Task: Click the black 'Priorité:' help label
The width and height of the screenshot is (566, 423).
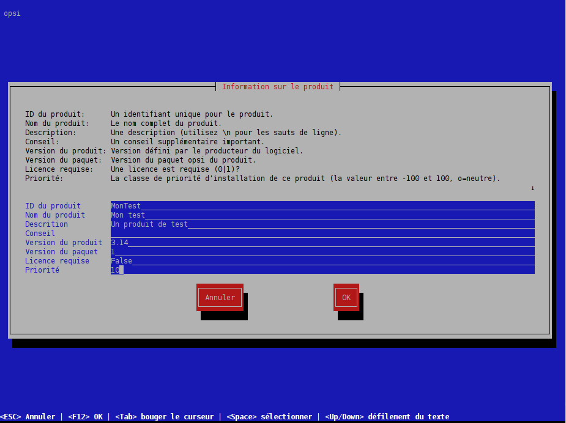Action: pos(44,178)
